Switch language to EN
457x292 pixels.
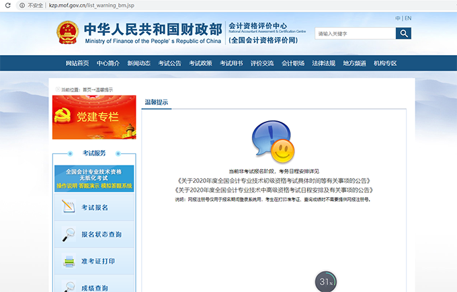click(408, 18)
